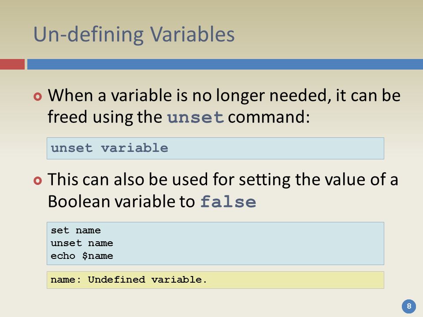Click 'name:' in the yellow output
The height and width of the screenshot is (317, 423).
tap(66, 280)
